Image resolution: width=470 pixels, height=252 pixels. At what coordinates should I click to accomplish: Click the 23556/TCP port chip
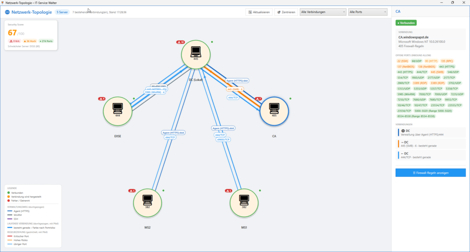click(x=404, y=111)
